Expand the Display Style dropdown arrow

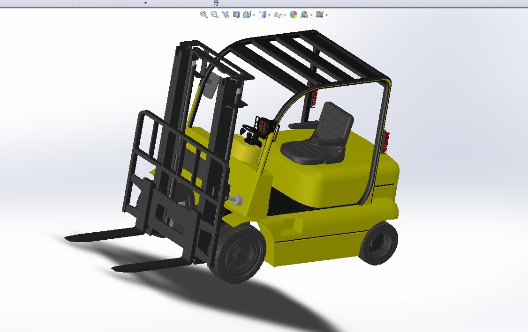pyautogui.click(x=269, y=15)
